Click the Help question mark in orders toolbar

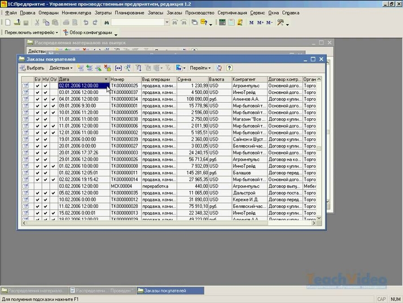pos(229,68)
